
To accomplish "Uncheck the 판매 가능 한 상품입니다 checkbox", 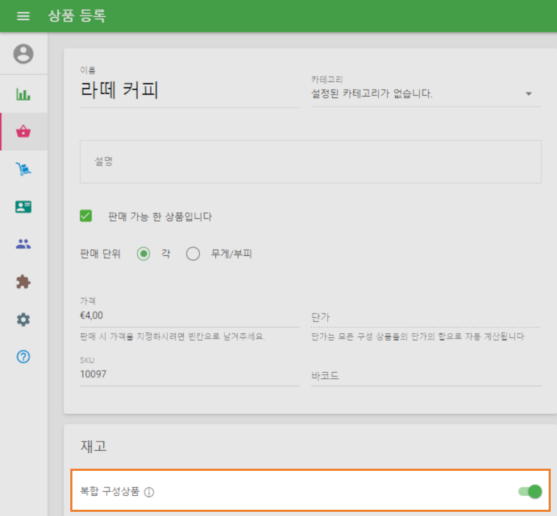I will [85, 216].
